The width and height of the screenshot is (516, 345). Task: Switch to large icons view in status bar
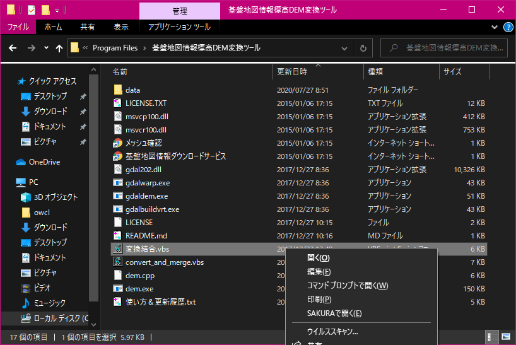(506, 336)
